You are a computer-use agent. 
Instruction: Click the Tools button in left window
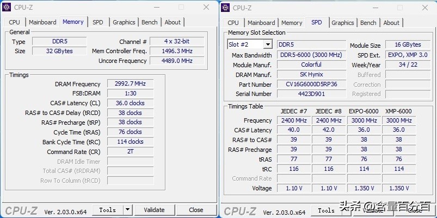click(x=107, y=210)
